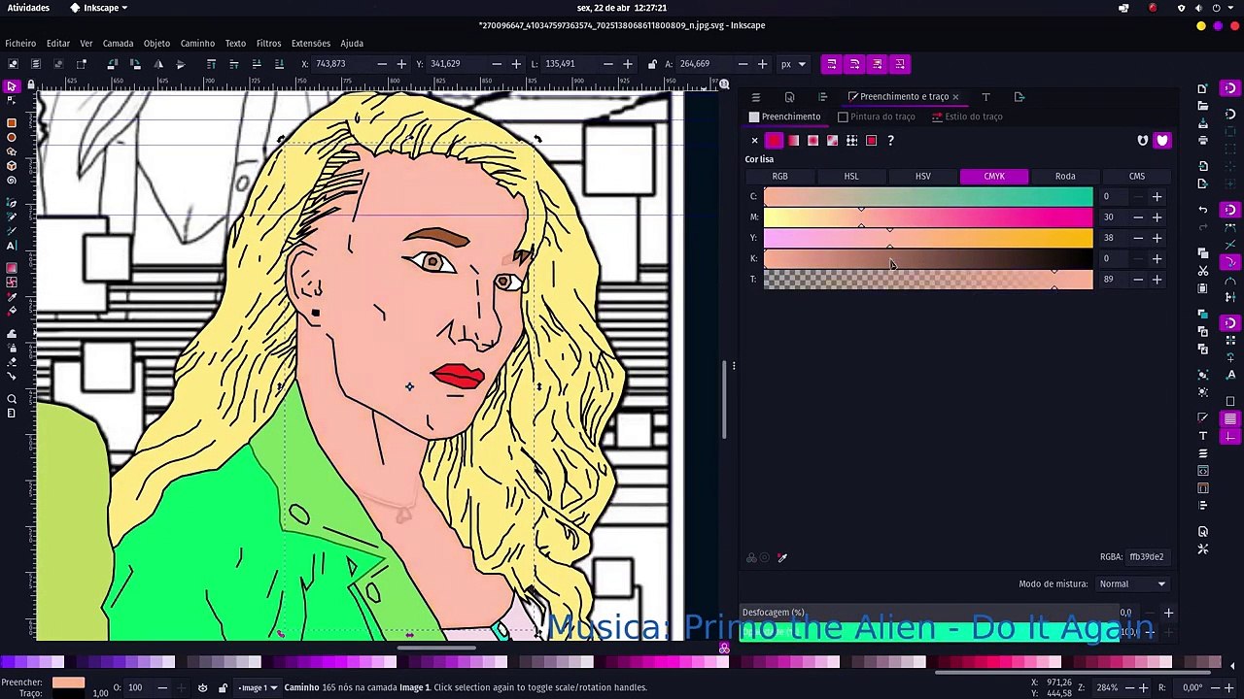1244x699 pixels.
Task: Open Export dialog tab icon
Action: [x=1019, y=97]
